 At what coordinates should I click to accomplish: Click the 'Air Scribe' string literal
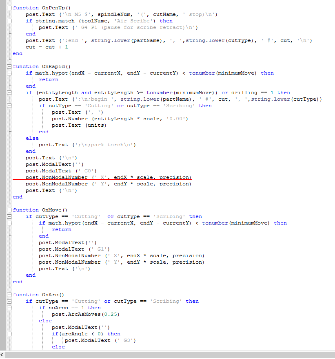pos(133,21)
